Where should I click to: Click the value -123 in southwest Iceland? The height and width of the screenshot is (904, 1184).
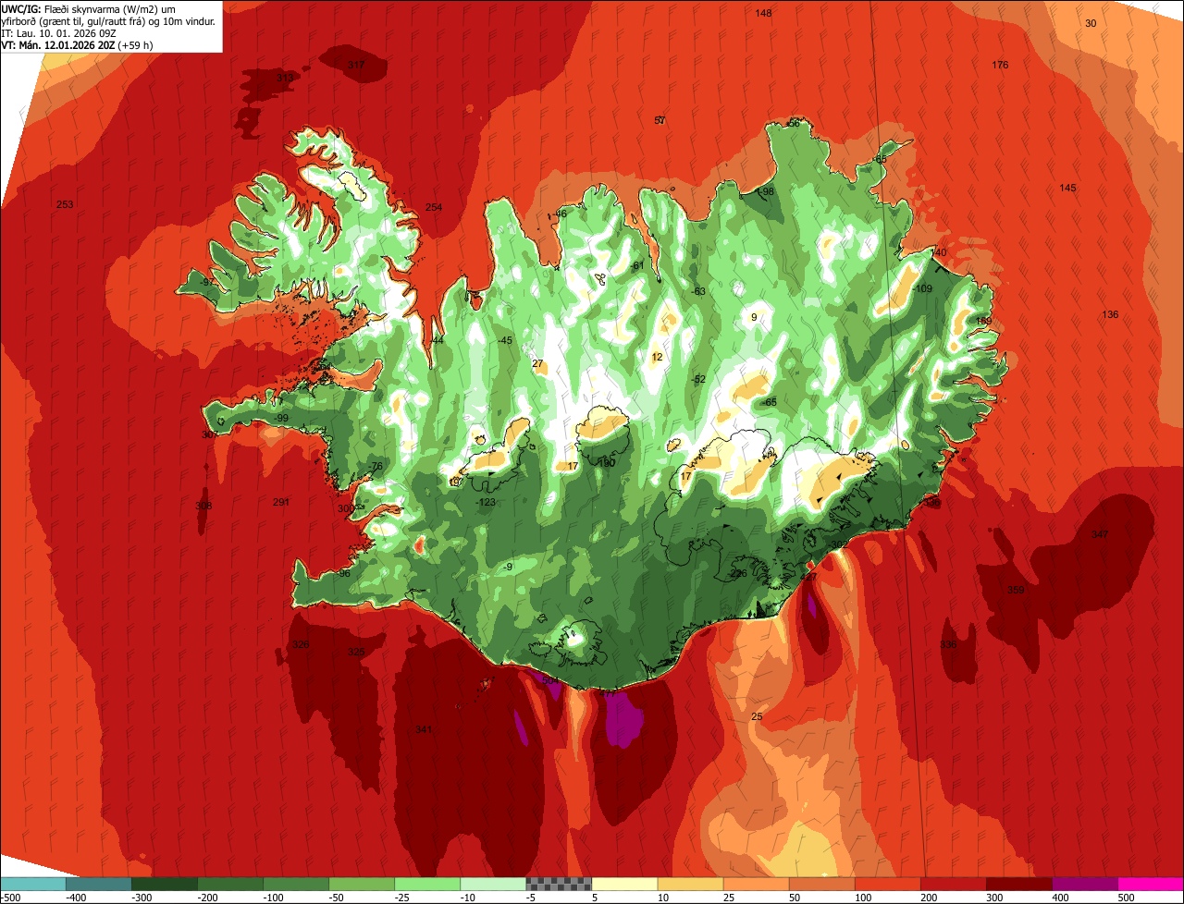[486, 502]
